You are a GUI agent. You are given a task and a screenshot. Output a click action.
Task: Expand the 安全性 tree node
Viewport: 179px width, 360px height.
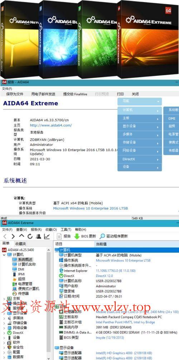4,347
